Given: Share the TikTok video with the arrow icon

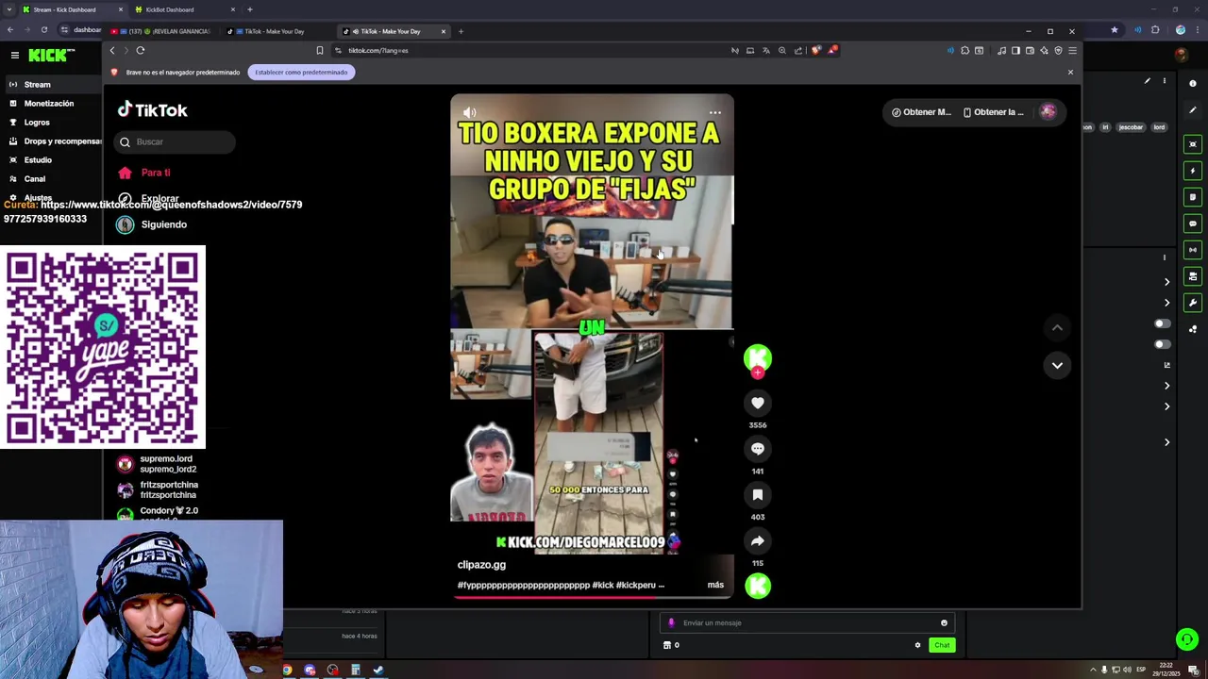Looking at the screenshot, I should coord(758,540).
